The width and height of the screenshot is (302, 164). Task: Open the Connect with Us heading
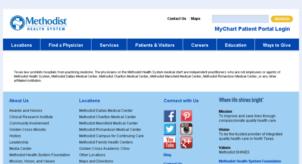(181, 101)
